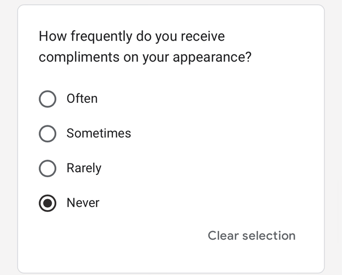Click the "Rarely" option label
This screenshot has height=275, width=342.
84,168
